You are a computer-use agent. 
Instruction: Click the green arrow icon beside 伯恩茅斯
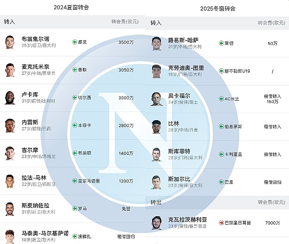coord(221,126)
